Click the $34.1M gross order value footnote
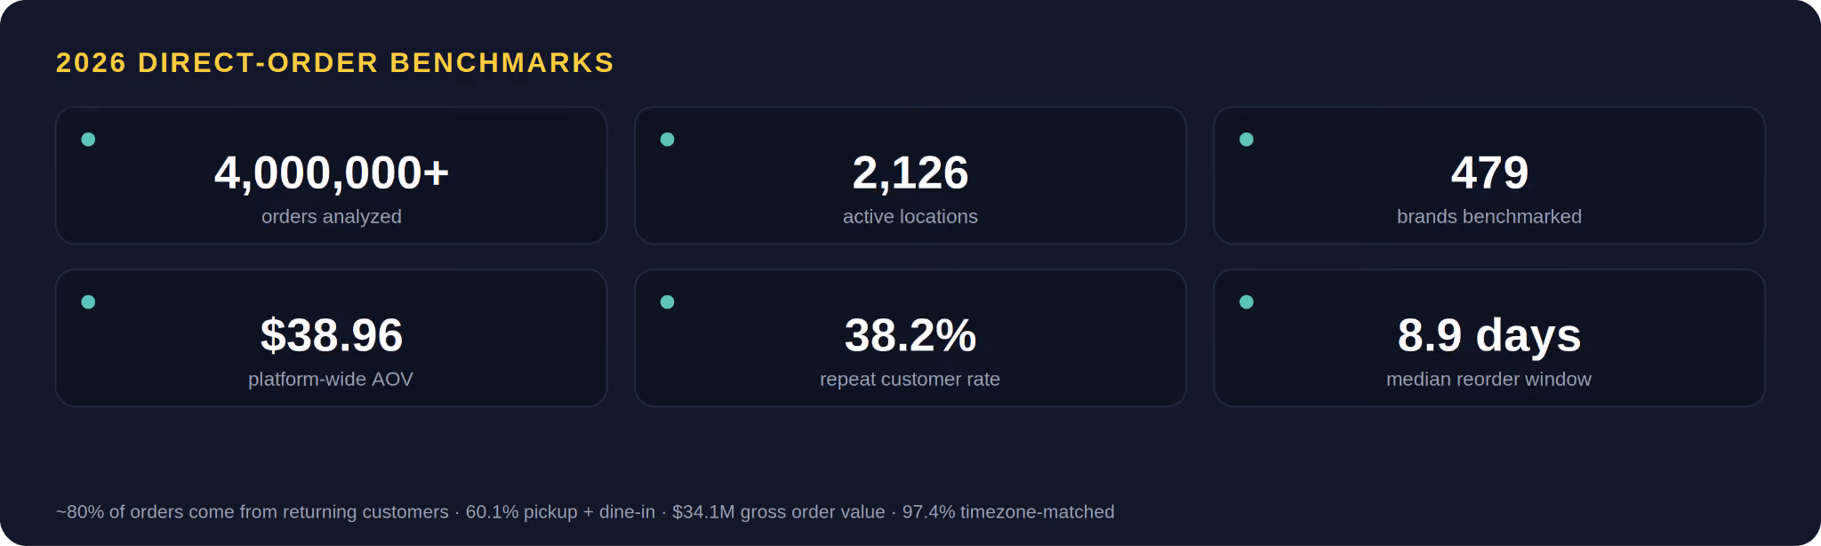 [779, 512]
